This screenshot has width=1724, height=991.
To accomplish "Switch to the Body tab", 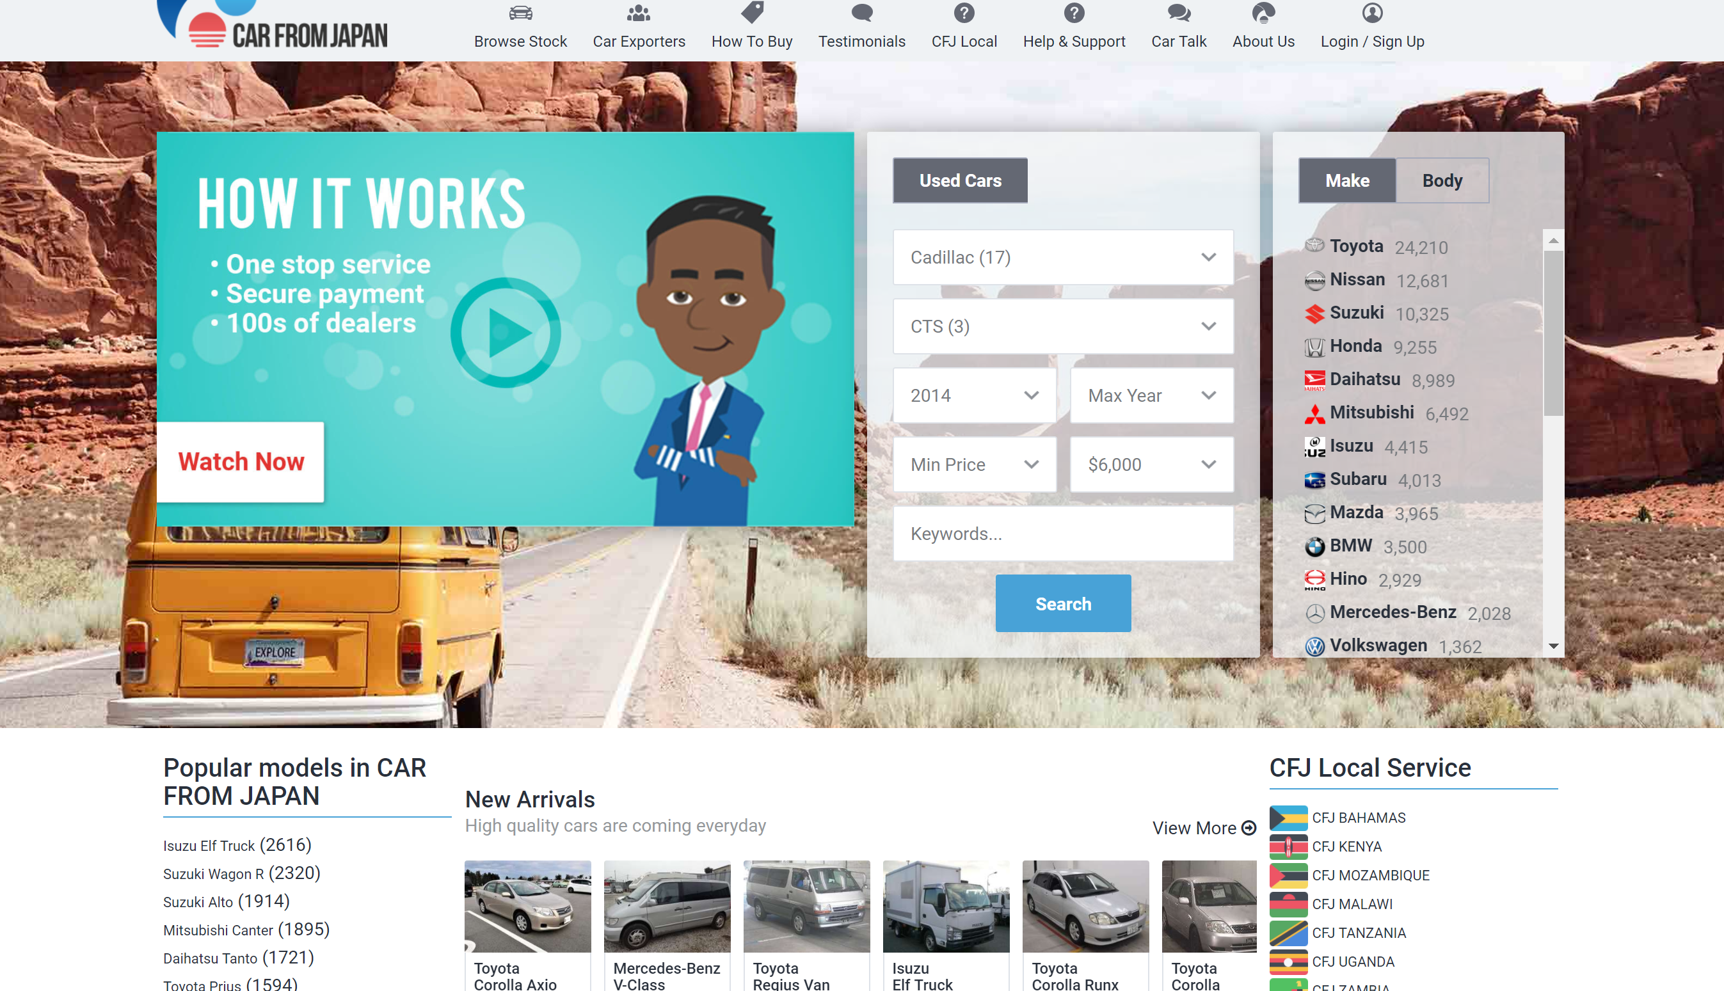I will coord(1442,180).
